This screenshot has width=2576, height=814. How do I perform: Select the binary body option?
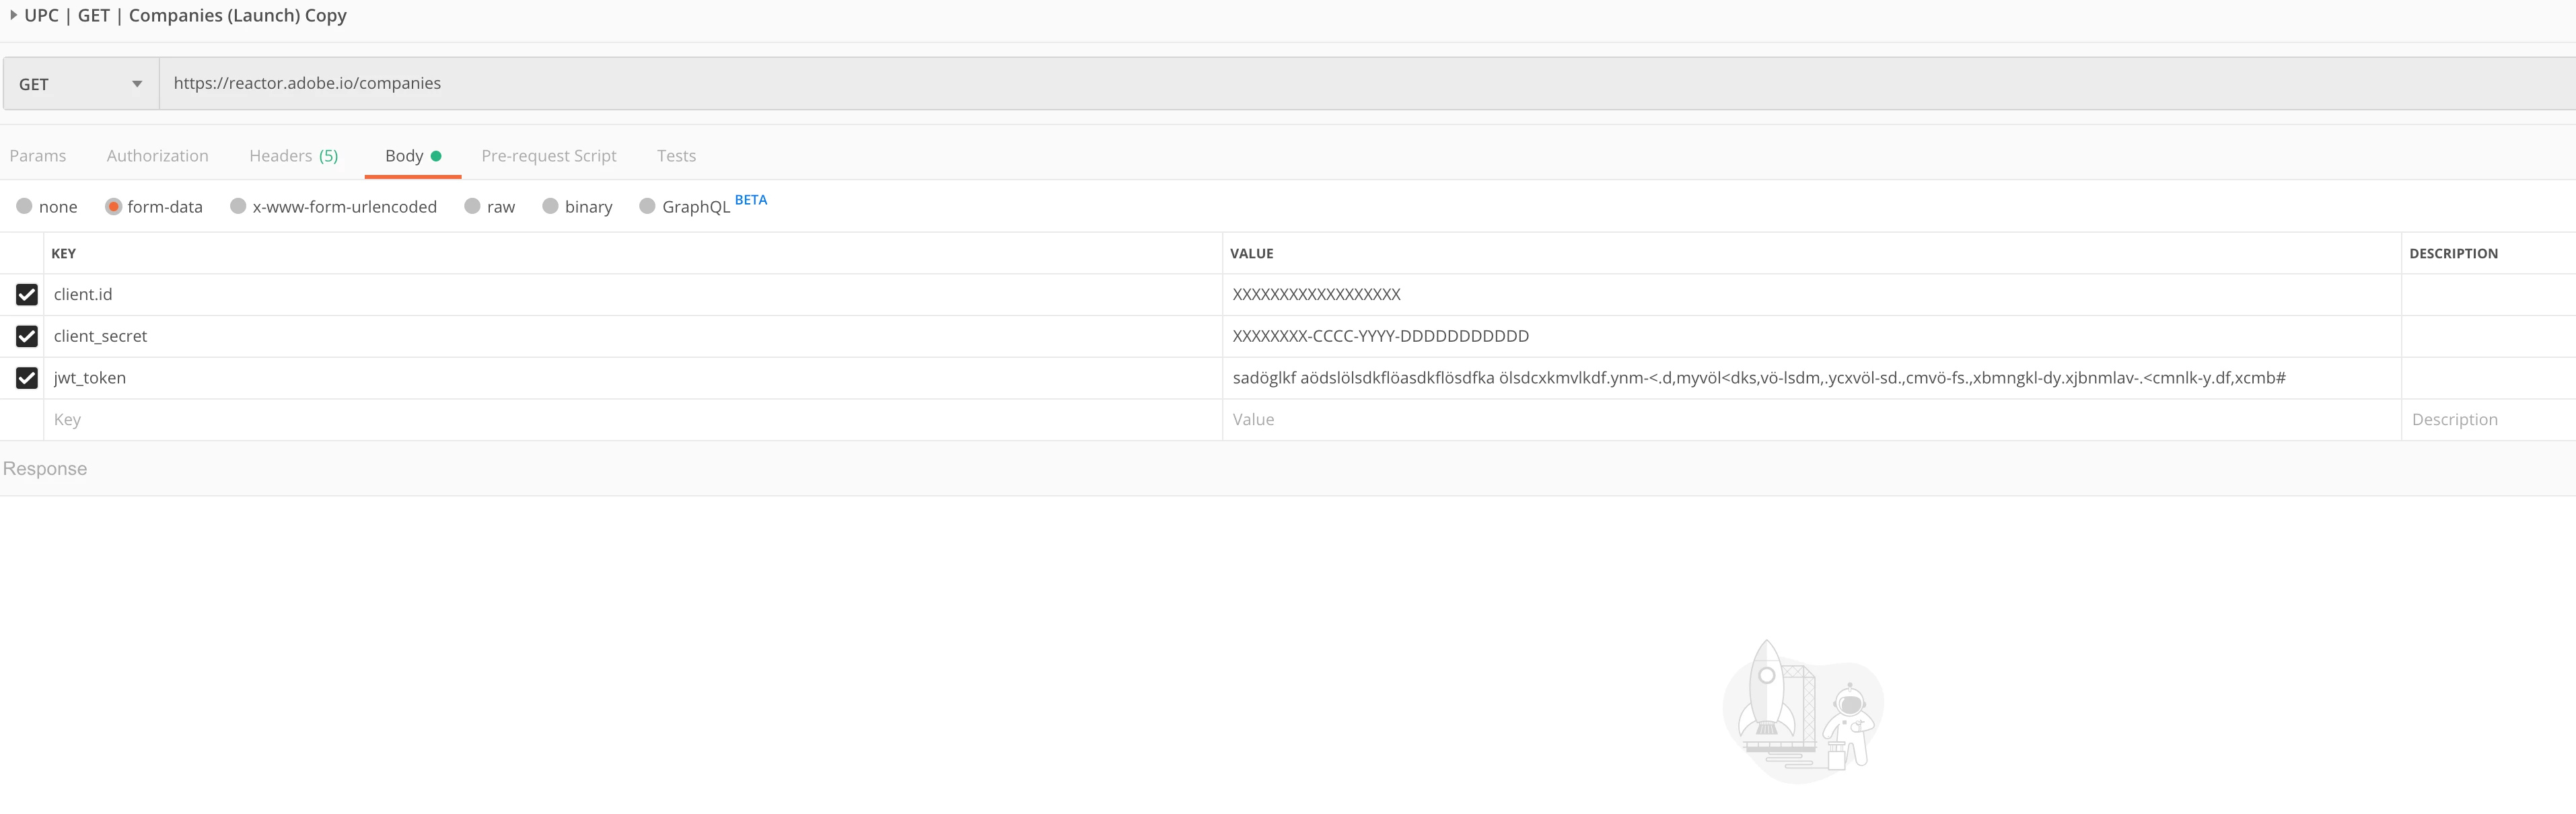[550, 206]
